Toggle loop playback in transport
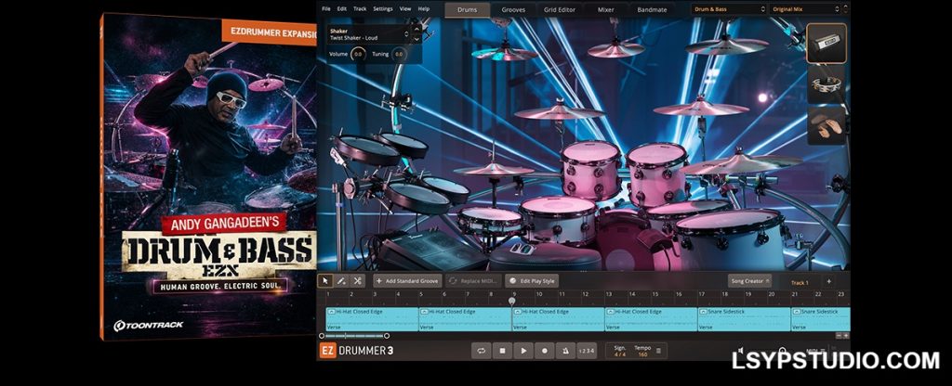Screen dimensions: 952x386 (481, 350)
